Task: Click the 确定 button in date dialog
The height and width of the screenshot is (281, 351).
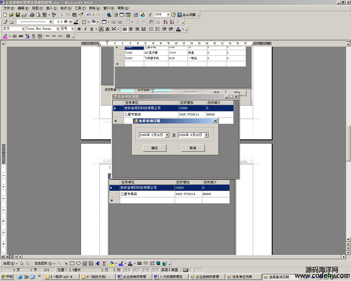Action: pos(155,148)
